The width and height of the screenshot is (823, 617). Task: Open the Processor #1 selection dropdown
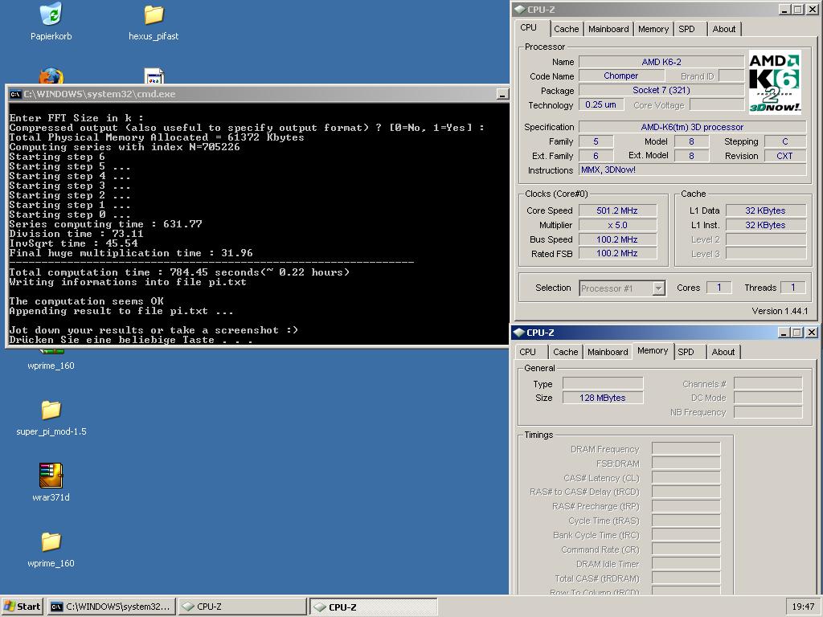[658, 288]
